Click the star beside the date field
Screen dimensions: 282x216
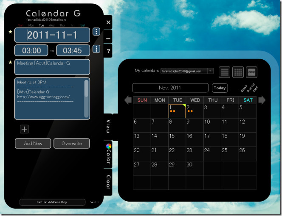(11, 32)
